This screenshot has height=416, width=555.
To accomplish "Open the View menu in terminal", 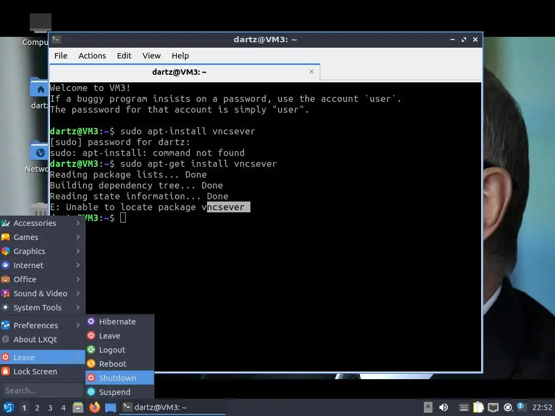I will [152, 56].
